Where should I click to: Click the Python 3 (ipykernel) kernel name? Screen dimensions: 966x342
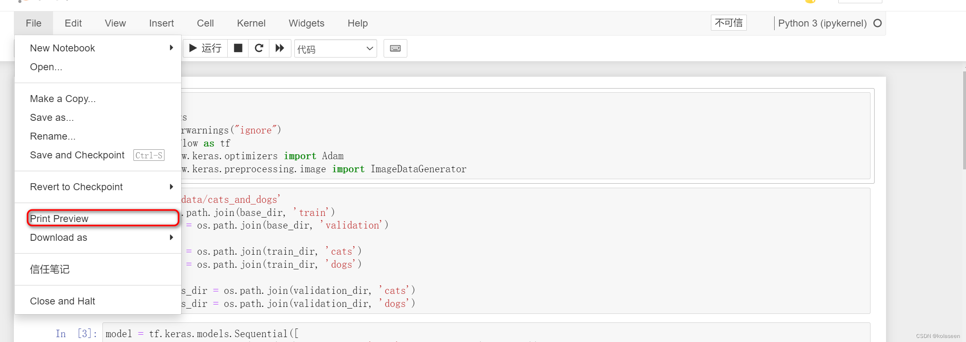coord(822,23)
